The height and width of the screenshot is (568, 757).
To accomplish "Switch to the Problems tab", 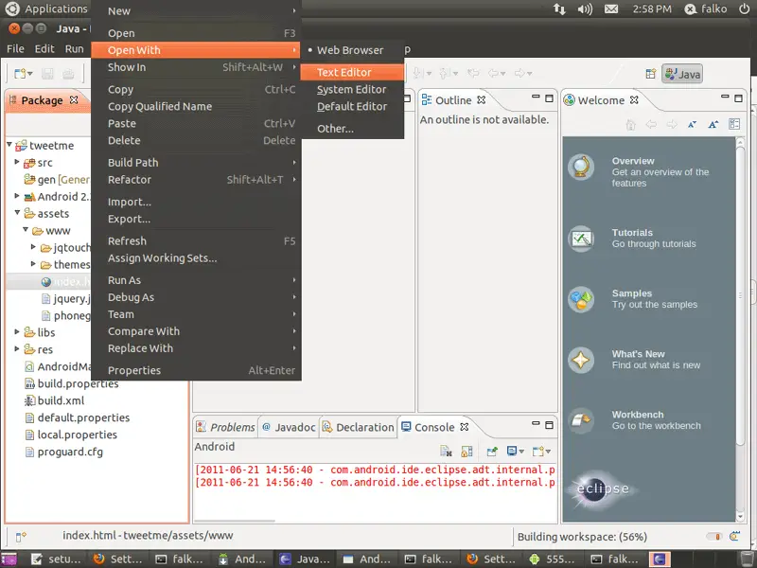I will pyautogui.click(x=225, y=428).
